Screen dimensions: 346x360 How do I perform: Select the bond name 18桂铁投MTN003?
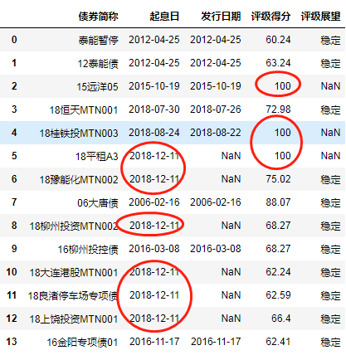click(x=79, y=133)
